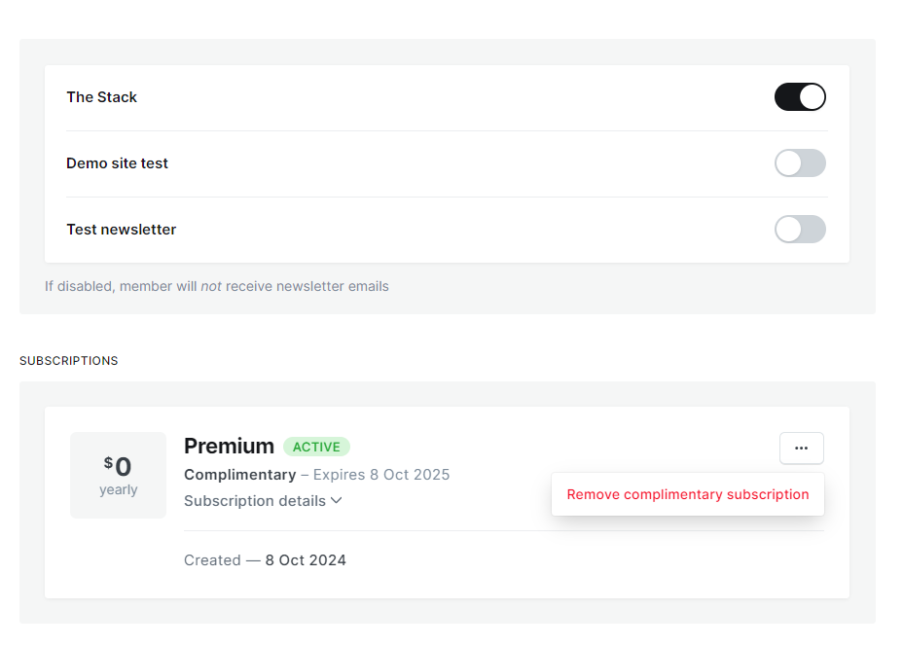Enable the Demo site test toggle
The height and width of the screenshot is (647, 903).
click(x=800, y=163)
